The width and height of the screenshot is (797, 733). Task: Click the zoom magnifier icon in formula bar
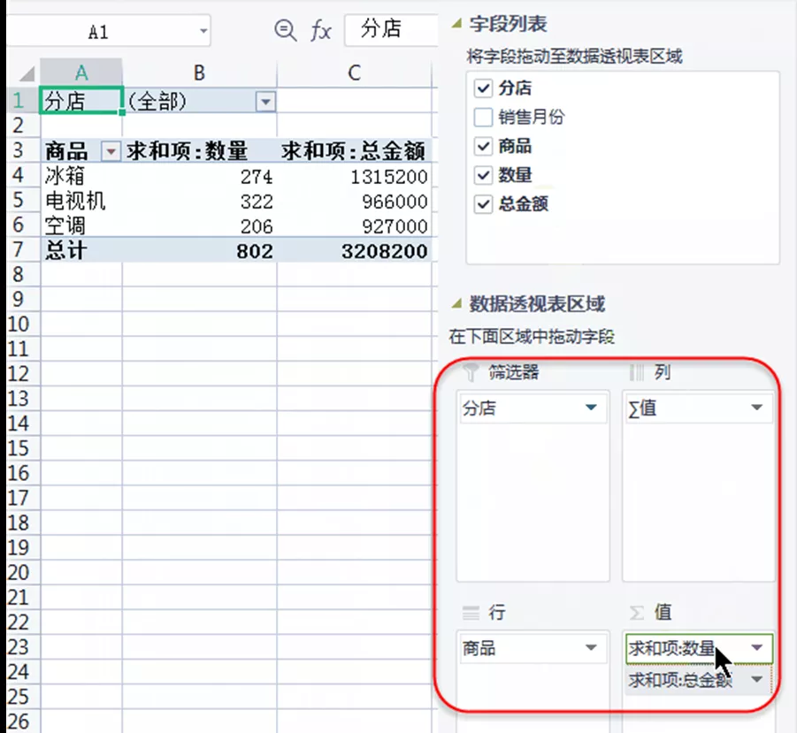pyautogui.click(x=285, y=30)
